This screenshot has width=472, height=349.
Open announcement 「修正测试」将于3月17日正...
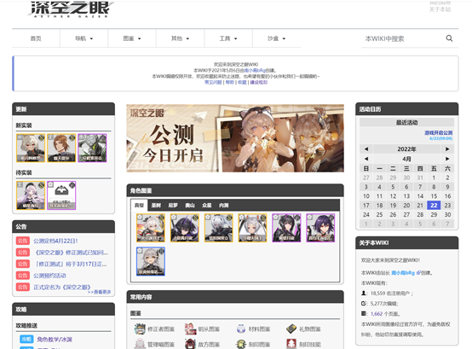pos(70,264)
